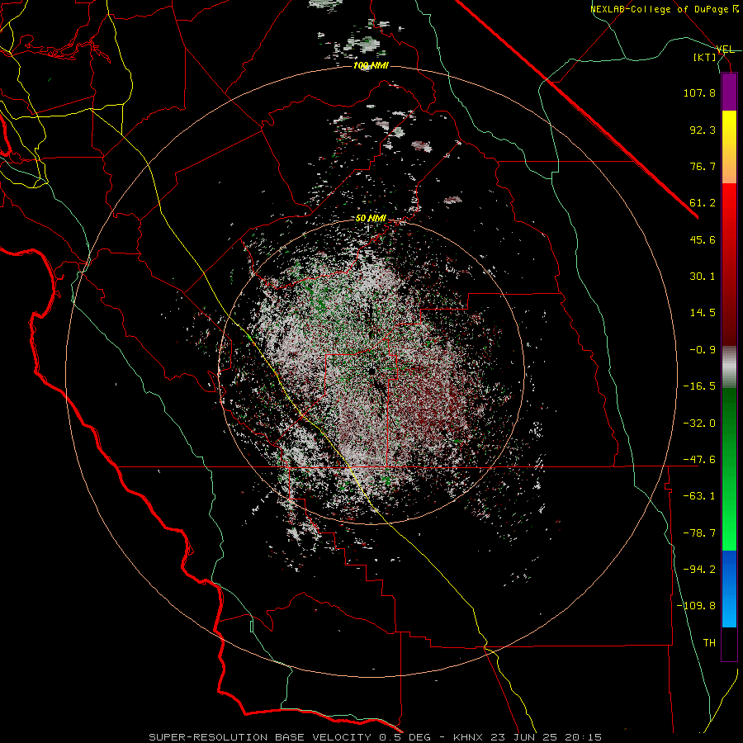Screen dimensions: 743x743
Task: Click the -109.8 velocity scale value
Action: pyautogui.click(x=696, y=606)
